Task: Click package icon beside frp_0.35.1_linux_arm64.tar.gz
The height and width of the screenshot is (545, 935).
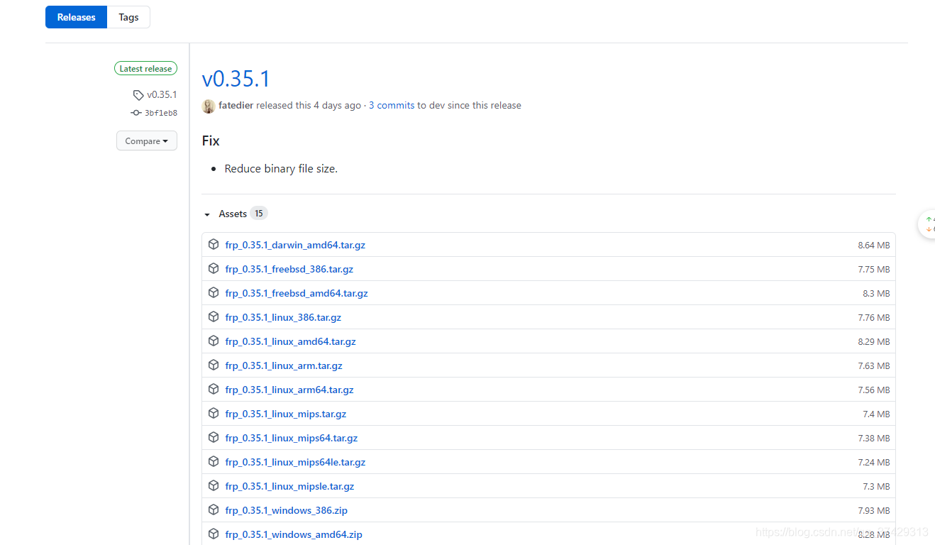Action: pyautogui.click(x=214, y=389)
